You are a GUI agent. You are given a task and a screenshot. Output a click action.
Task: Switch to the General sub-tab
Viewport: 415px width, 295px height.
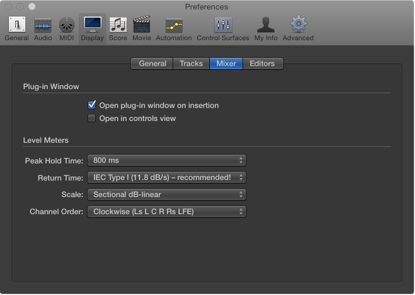click(x=152, y=63)
